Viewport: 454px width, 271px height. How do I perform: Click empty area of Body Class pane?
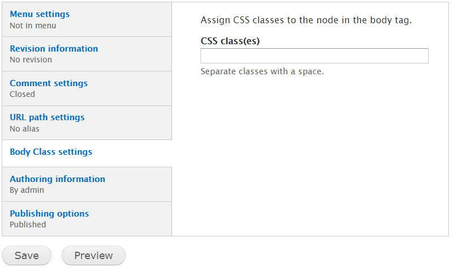point(310,156)
